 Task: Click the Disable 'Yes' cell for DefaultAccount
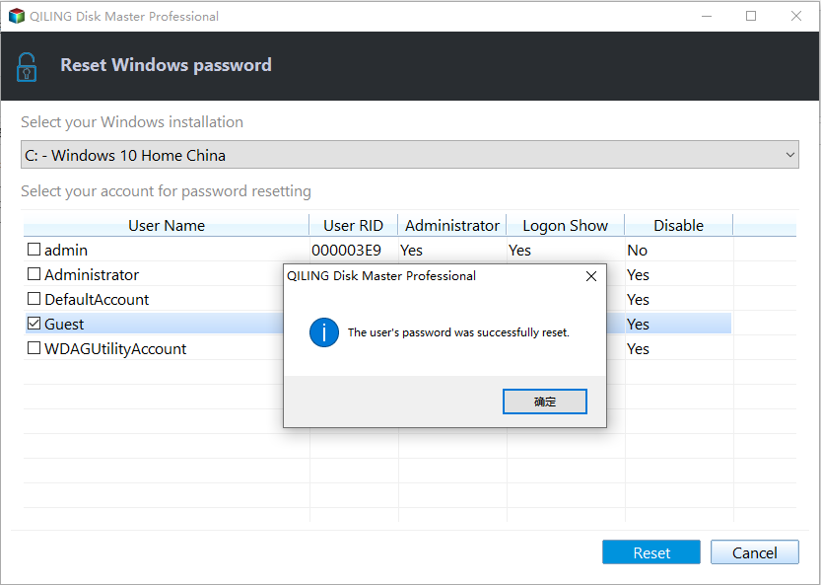coord(639,299)
